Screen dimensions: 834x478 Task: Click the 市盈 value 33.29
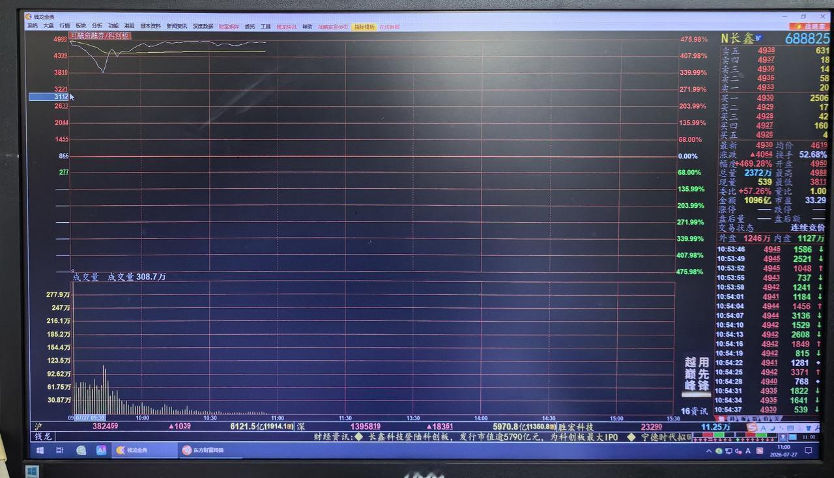pos(815,201)
